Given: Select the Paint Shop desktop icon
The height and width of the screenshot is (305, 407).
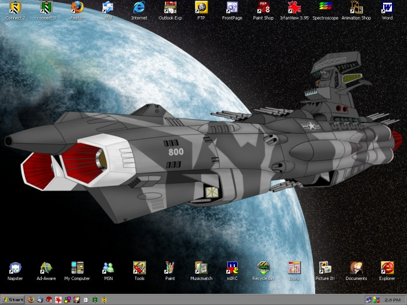Looking at the screenshot, I should [263, 11].
